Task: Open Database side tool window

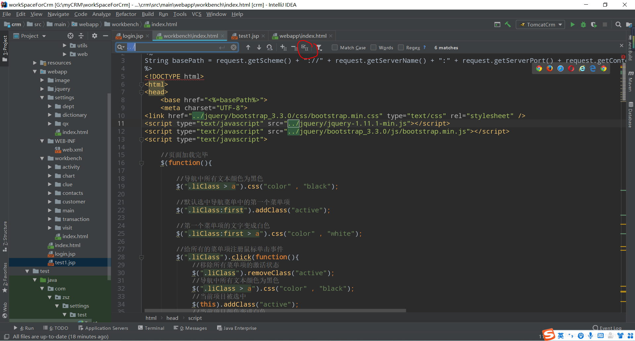Action: (x=630, y=115)
